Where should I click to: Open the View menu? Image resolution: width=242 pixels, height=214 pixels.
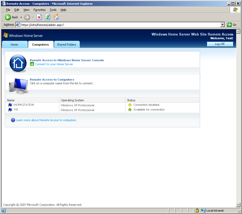point(26,10)
